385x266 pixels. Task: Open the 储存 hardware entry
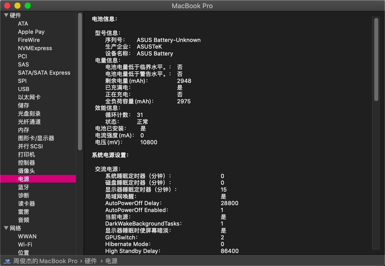(24, 105)
